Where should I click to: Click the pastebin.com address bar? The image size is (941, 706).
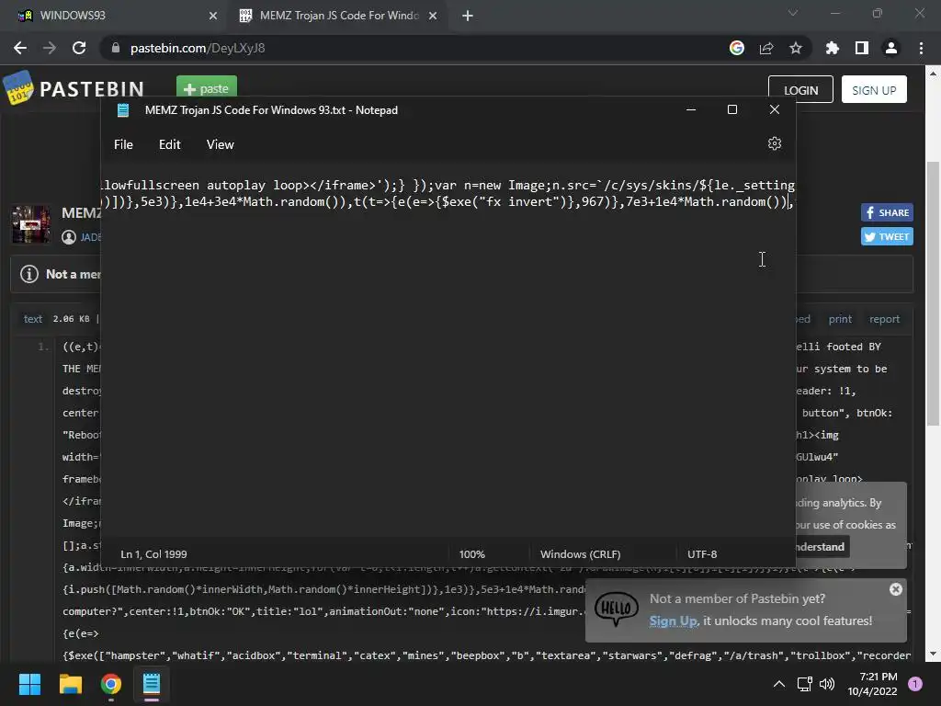[x=414, y=48]
